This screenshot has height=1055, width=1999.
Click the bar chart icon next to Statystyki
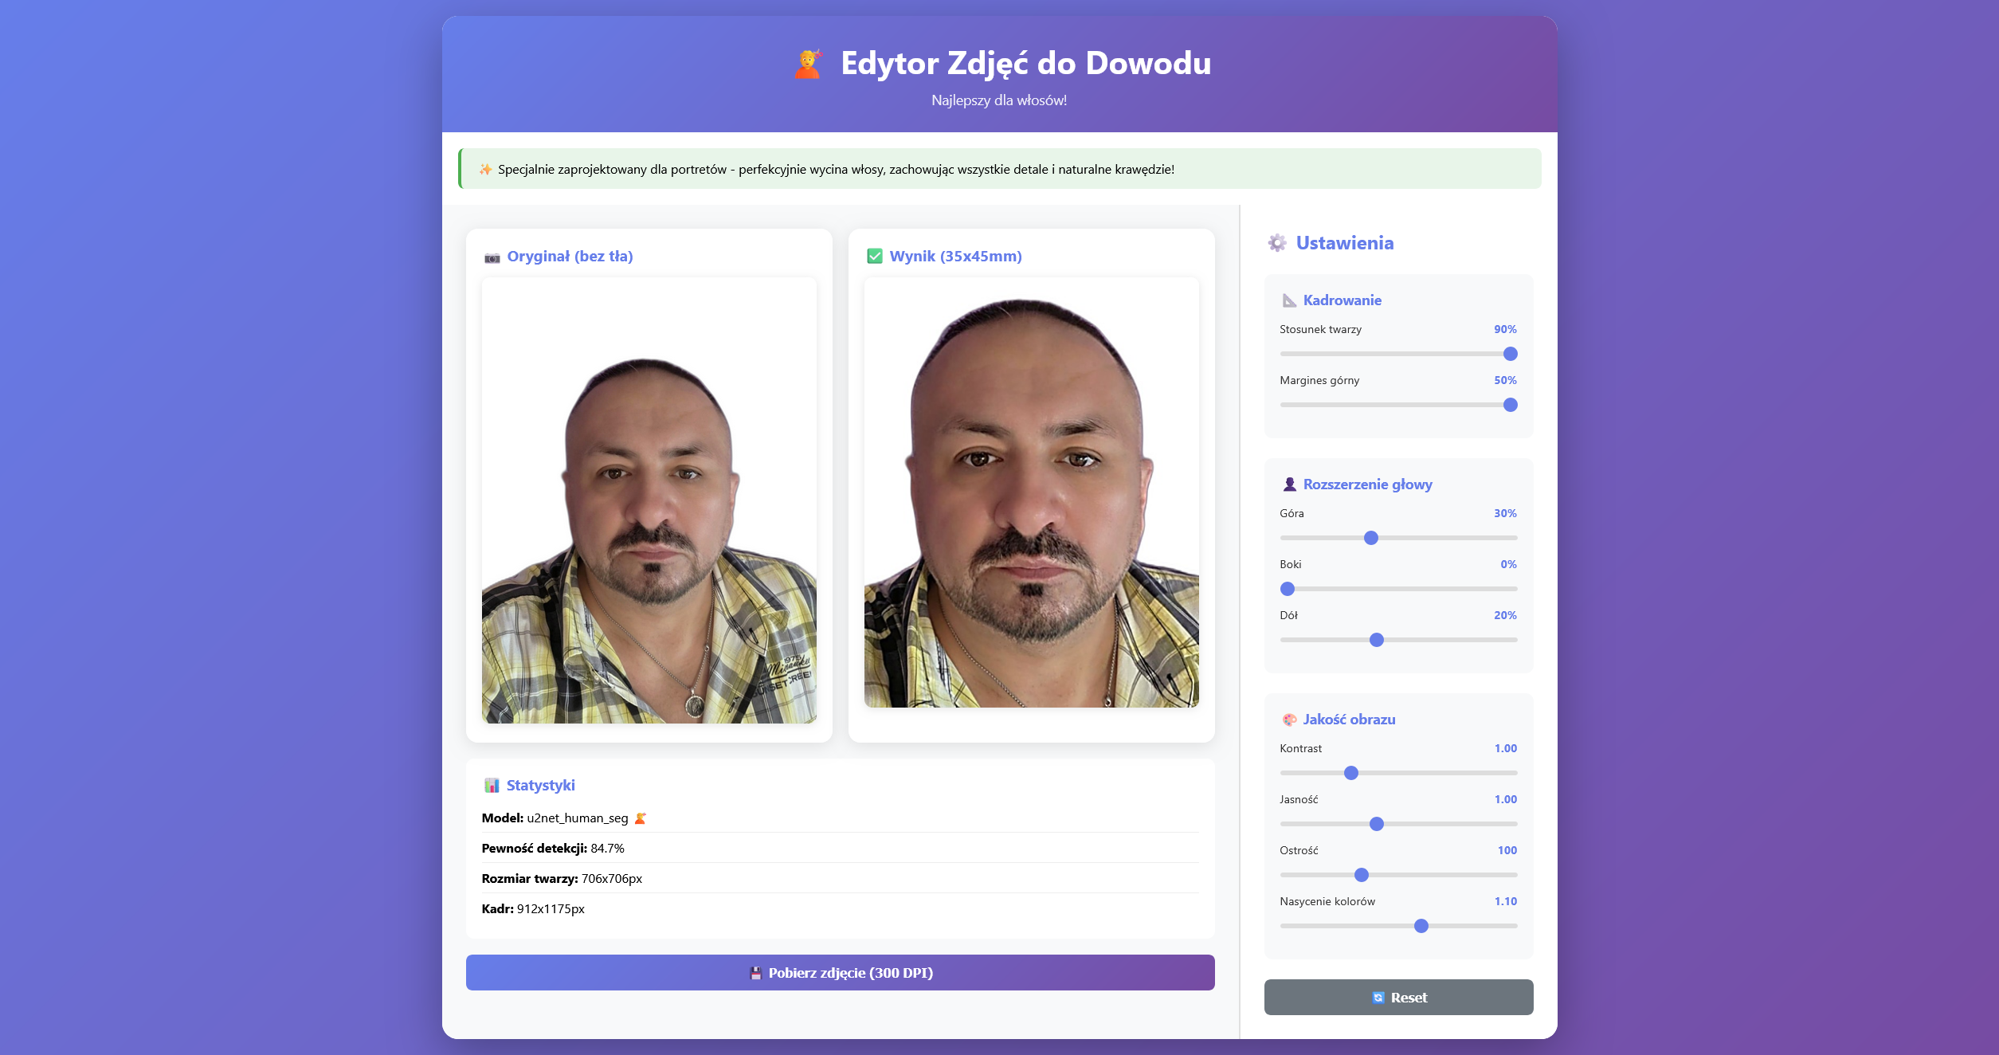[492, 785]
